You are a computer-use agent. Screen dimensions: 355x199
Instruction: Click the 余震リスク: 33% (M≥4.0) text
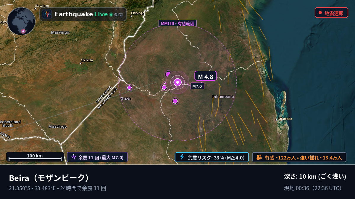pyautogui.click(x=216, y=157)
